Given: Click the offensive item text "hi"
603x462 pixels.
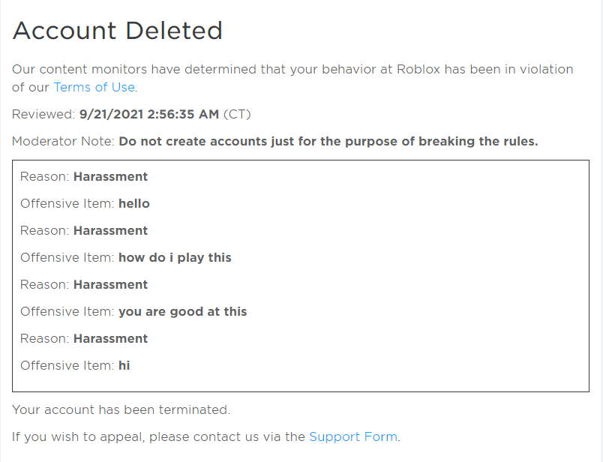Looking at the screenshot, I should [x=124, y=366].
